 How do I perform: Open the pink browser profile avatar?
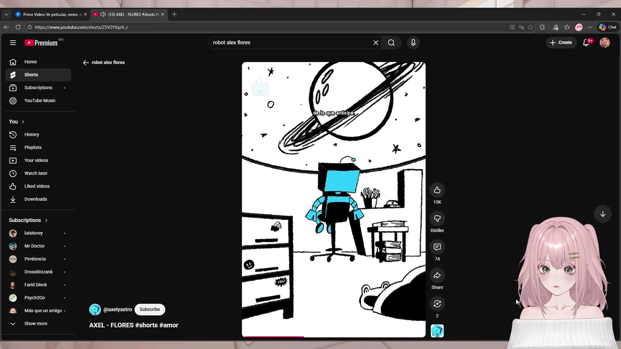[x=579, y=27]
